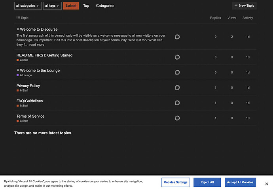Open the FAQ/Guidelines topic
The width and height of the screenshot is (273, 191).
[30, 101]
